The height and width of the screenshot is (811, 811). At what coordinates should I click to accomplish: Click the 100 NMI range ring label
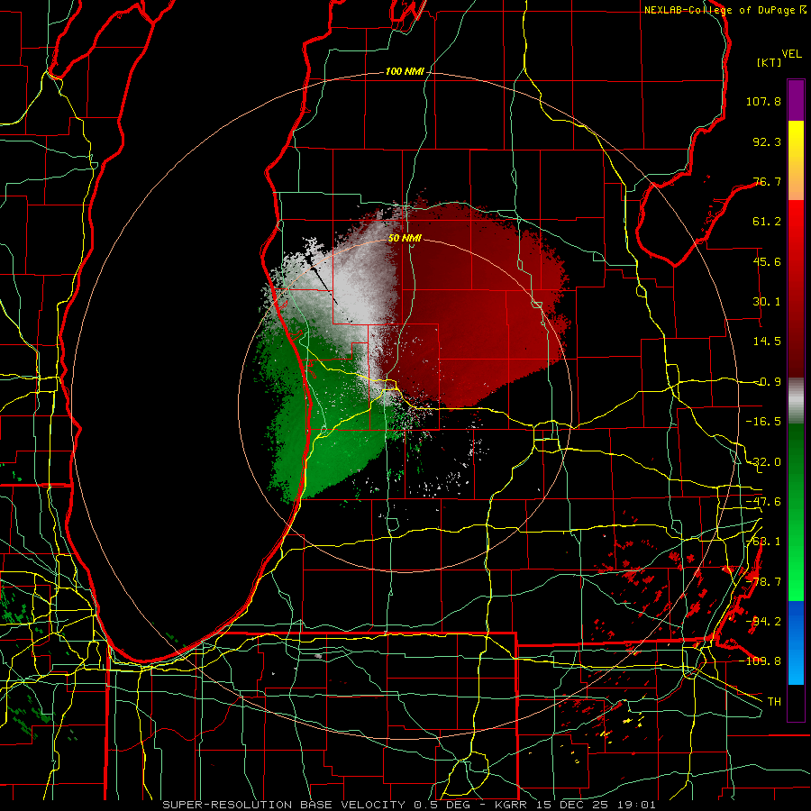[x=405, y=71]
